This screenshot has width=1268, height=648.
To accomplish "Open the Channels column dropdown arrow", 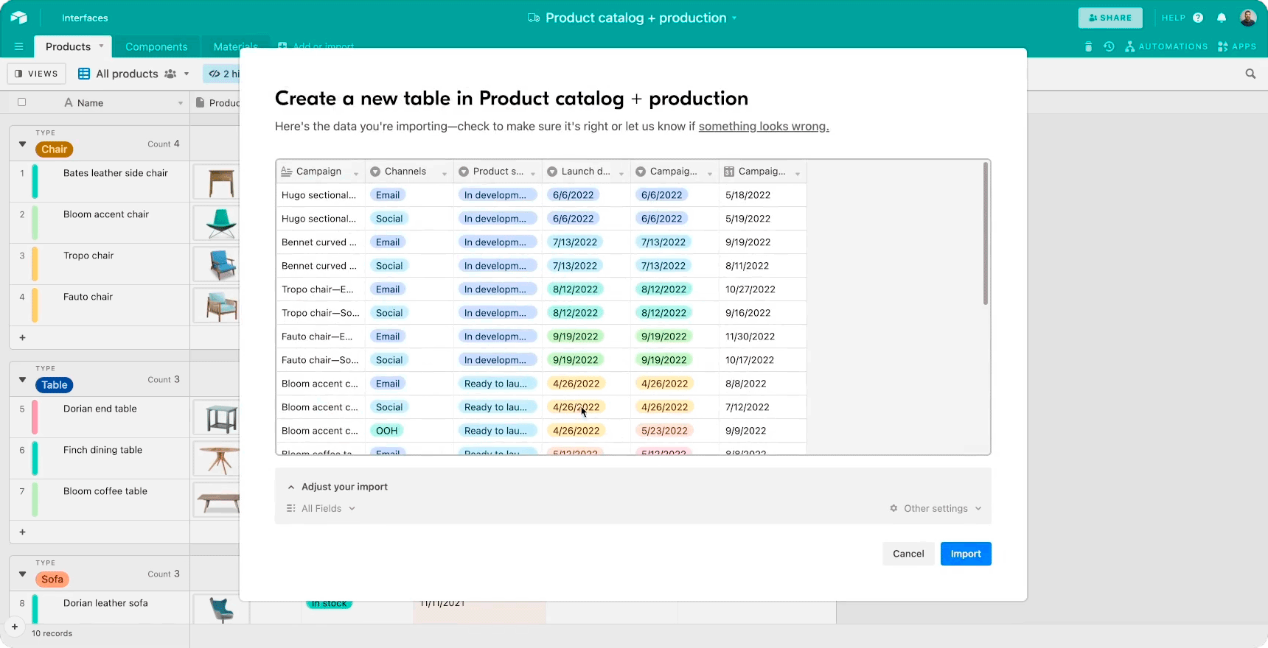I will pyautogui.click(x=445, y=172).
